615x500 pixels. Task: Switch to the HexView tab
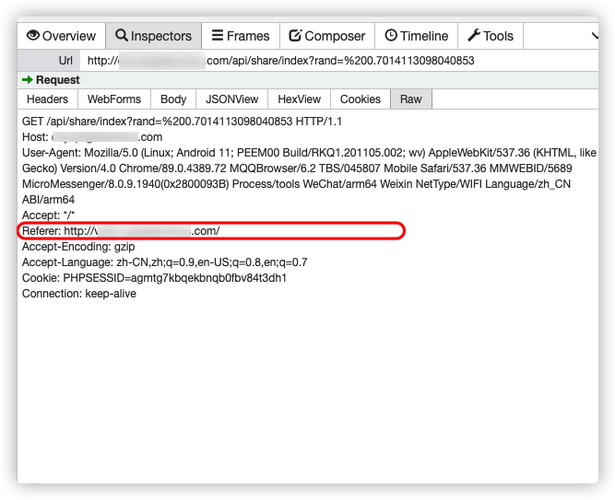299,99
